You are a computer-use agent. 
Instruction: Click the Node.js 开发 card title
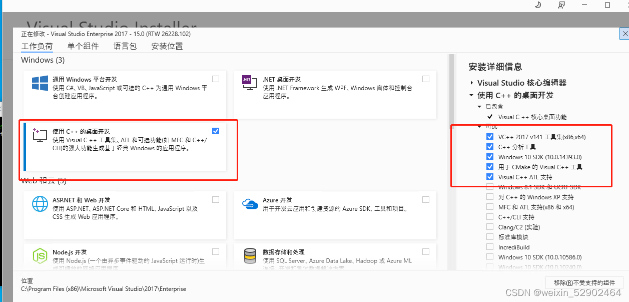coord(70,252)
